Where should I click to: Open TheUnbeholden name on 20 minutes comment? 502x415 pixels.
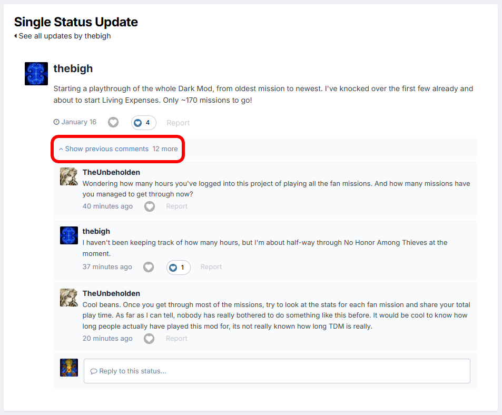pos(111,293)
